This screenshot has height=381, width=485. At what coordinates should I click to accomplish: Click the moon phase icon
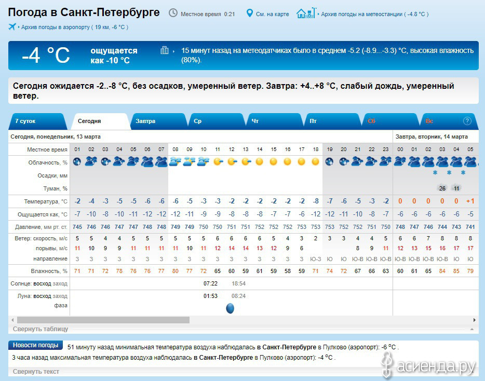pos(230,308)
